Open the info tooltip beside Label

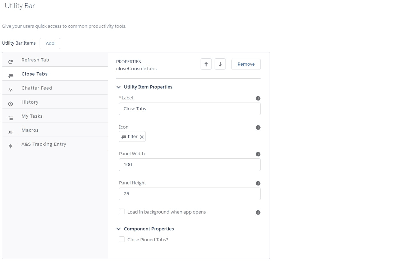pyautogui.click(x=258, y=98)
